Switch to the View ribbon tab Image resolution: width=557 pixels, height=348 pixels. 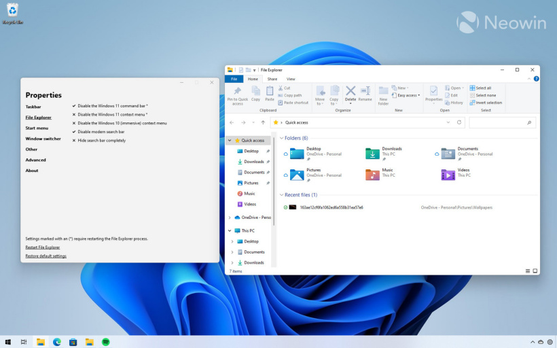click(x=291, y=79)
